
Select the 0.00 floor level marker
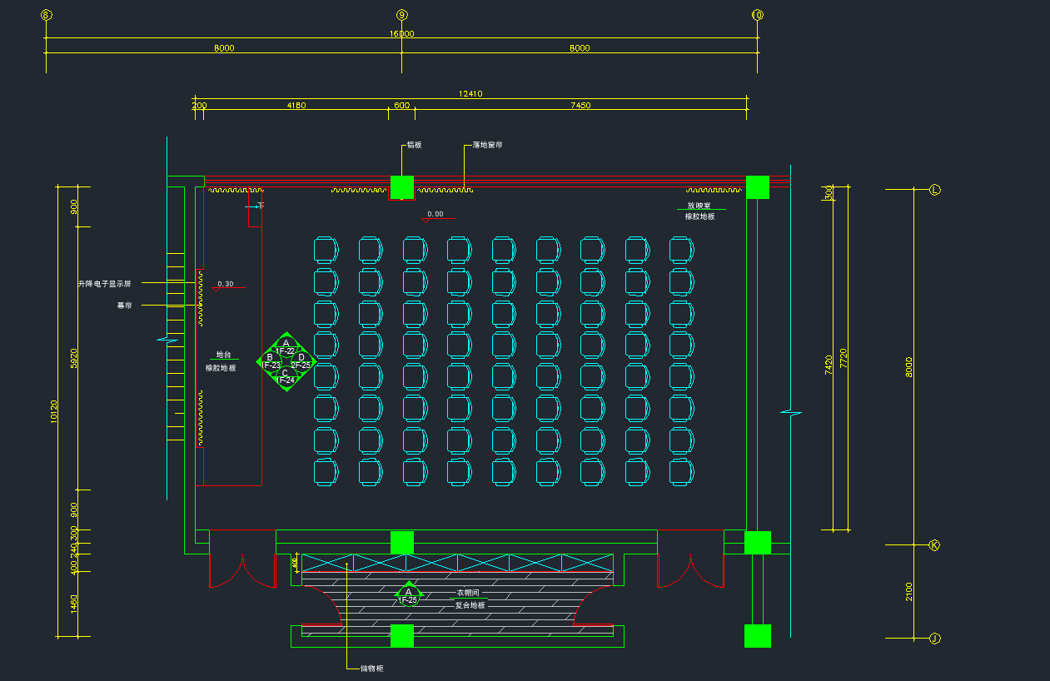coord(435,215)
